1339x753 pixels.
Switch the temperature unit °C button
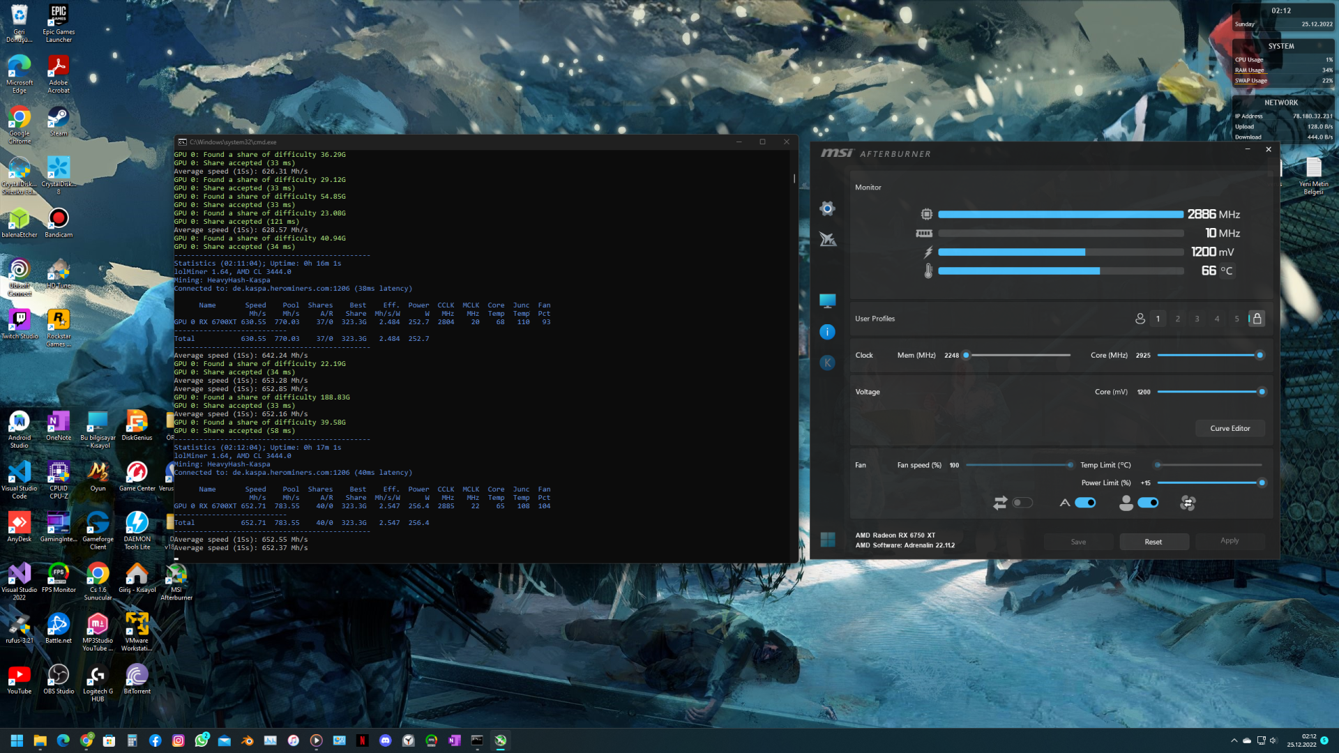[x=1226, y=271]
